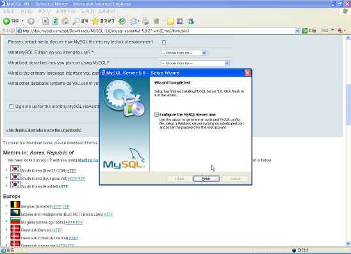Click HTTP link for Denmark Cybercity Internet
The width and height of the screenshot is (351, 254).
point(74,239)
